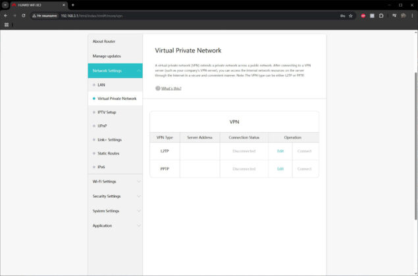
Task: Click the L2TP Disconnected status text
Action: point(244,151)
